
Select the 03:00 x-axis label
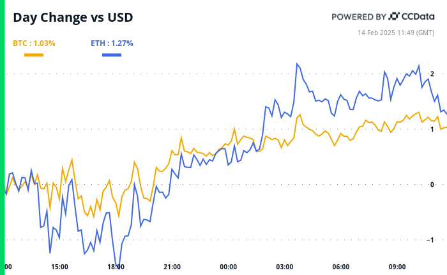[284, 266]
